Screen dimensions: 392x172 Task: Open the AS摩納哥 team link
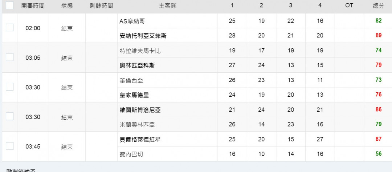tap(132, 21)
